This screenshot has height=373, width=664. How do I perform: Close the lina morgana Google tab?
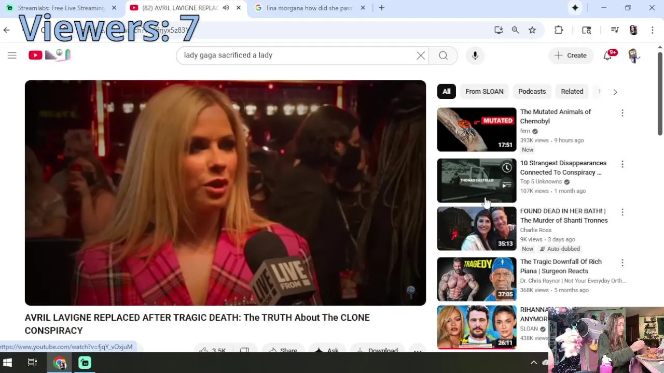[x=363, y=8]
